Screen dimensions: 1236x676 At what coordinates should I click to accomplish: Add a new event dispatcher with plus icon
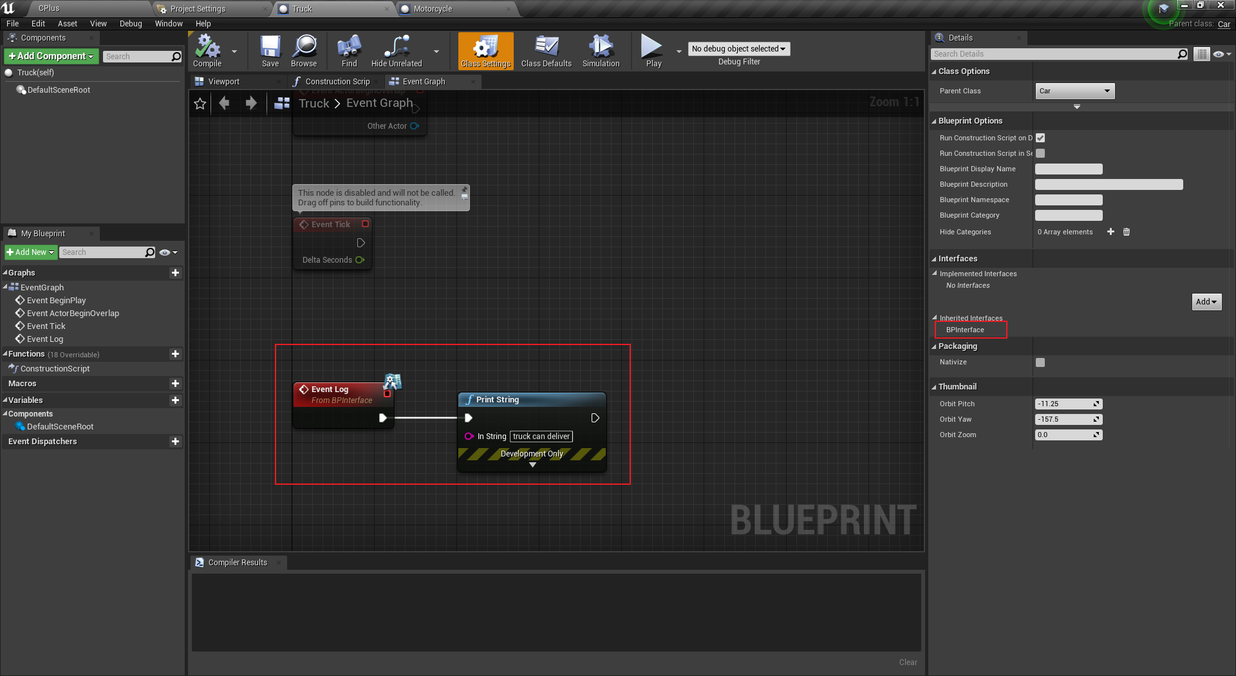tap(175, 442)
